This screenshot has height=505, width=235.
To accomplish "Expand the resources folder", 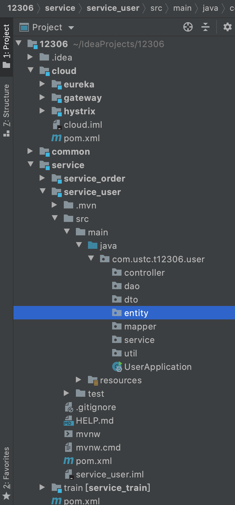I will [79, 380].
